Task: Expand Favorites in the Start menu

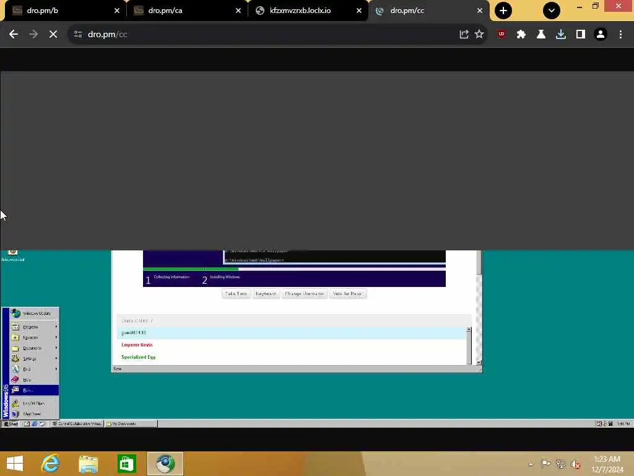Action: [x=35, y=337]
